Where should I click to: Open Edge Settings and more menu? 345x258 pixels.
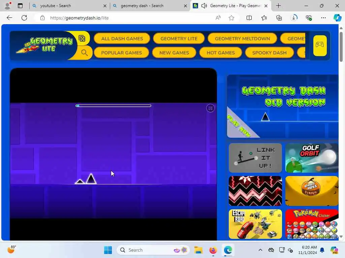pos(323,18)
